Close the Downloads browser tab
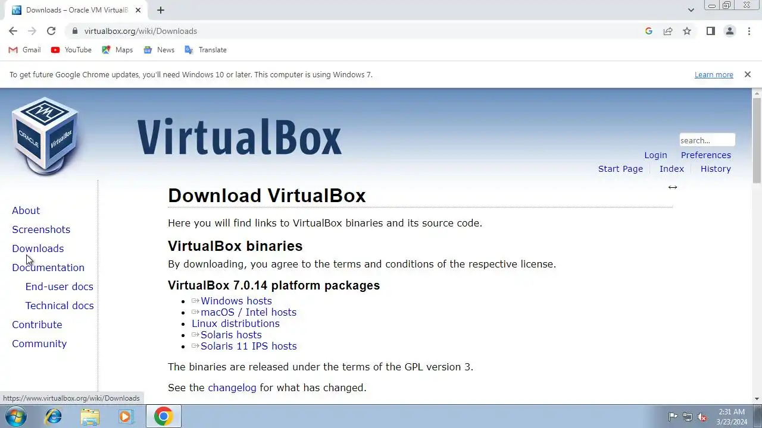The width and height of the screenshot is (762, 428). tap(138, 10)
